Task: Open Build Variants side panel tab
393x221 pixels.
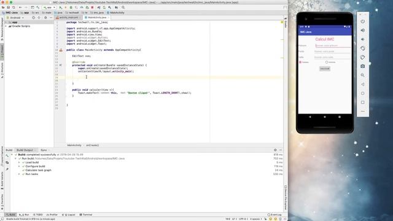Action: point(2,180)
